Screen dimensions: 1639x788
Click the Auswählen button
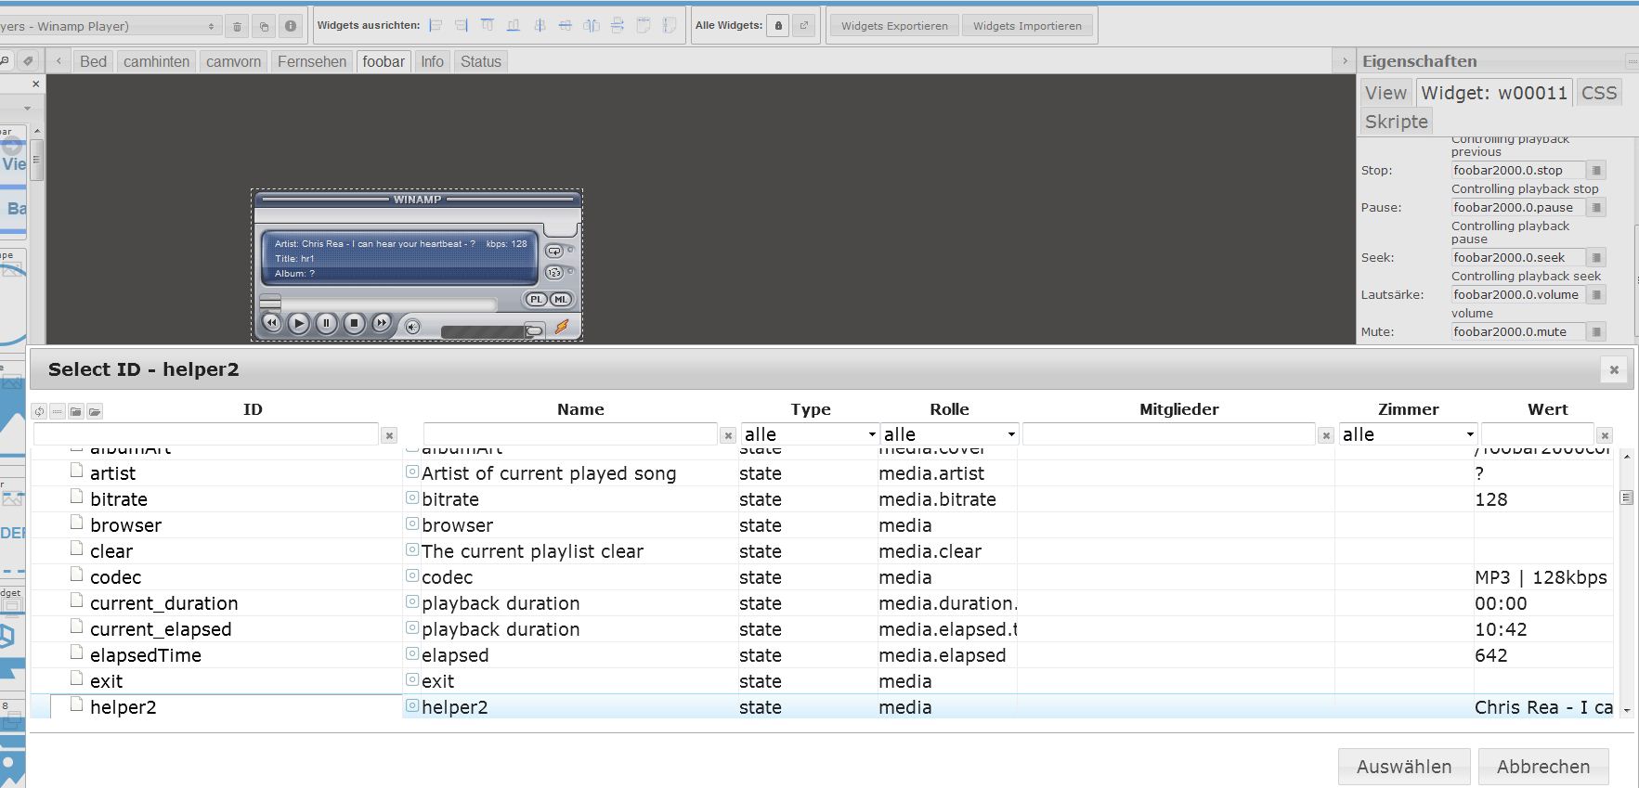pos(1403,767)
